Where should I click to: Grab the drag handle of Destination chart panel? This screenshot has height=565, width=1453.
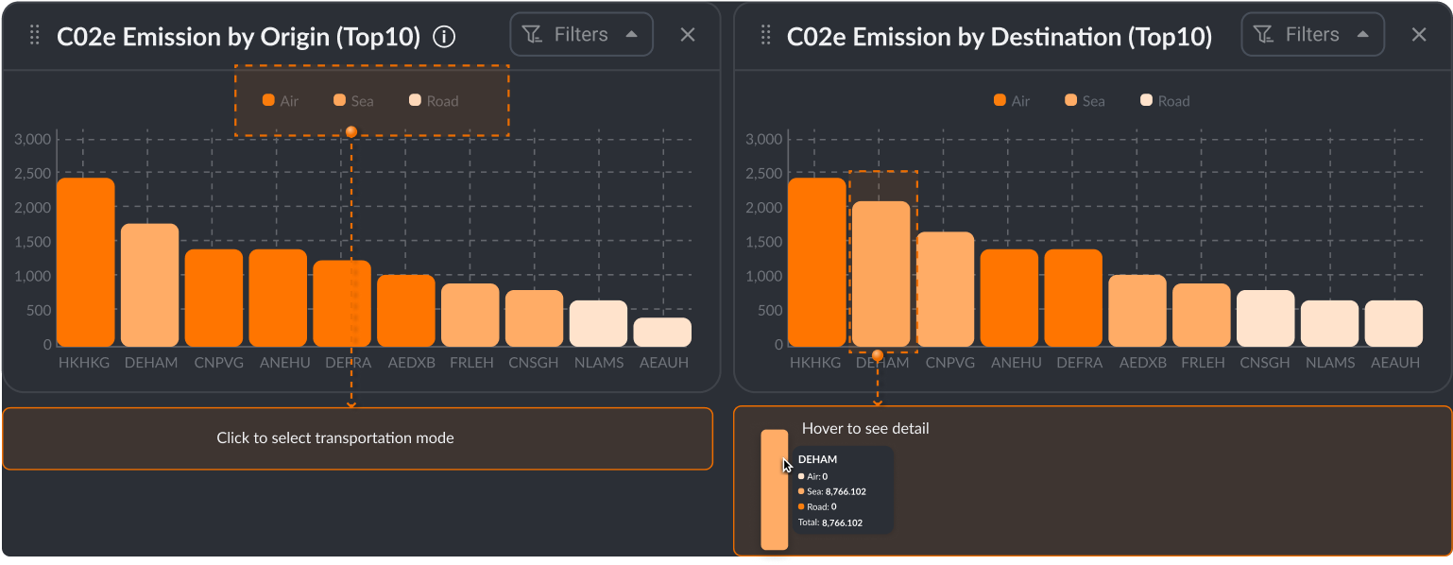[766, 36]
